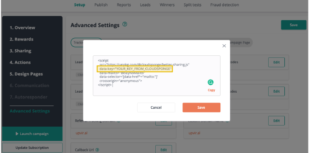The width and height of the screenshot is (309, 153).
Task: Edit the Custom Domain Name setting
Action: (276, 121)
